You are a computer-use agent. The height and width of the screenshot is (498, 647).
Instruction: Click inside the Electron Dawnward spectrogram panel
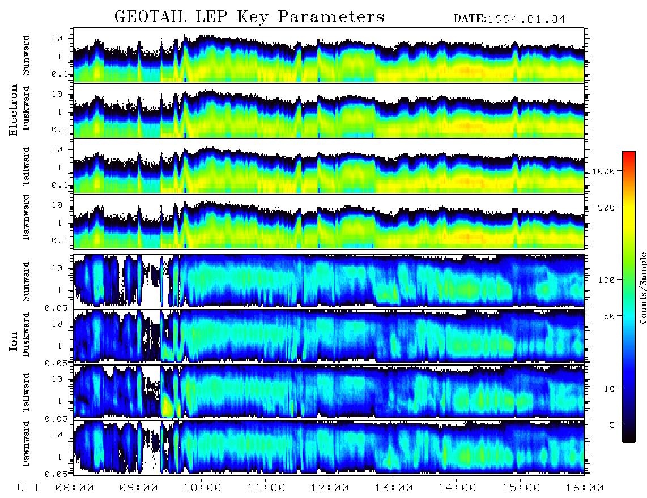(329, 222)
